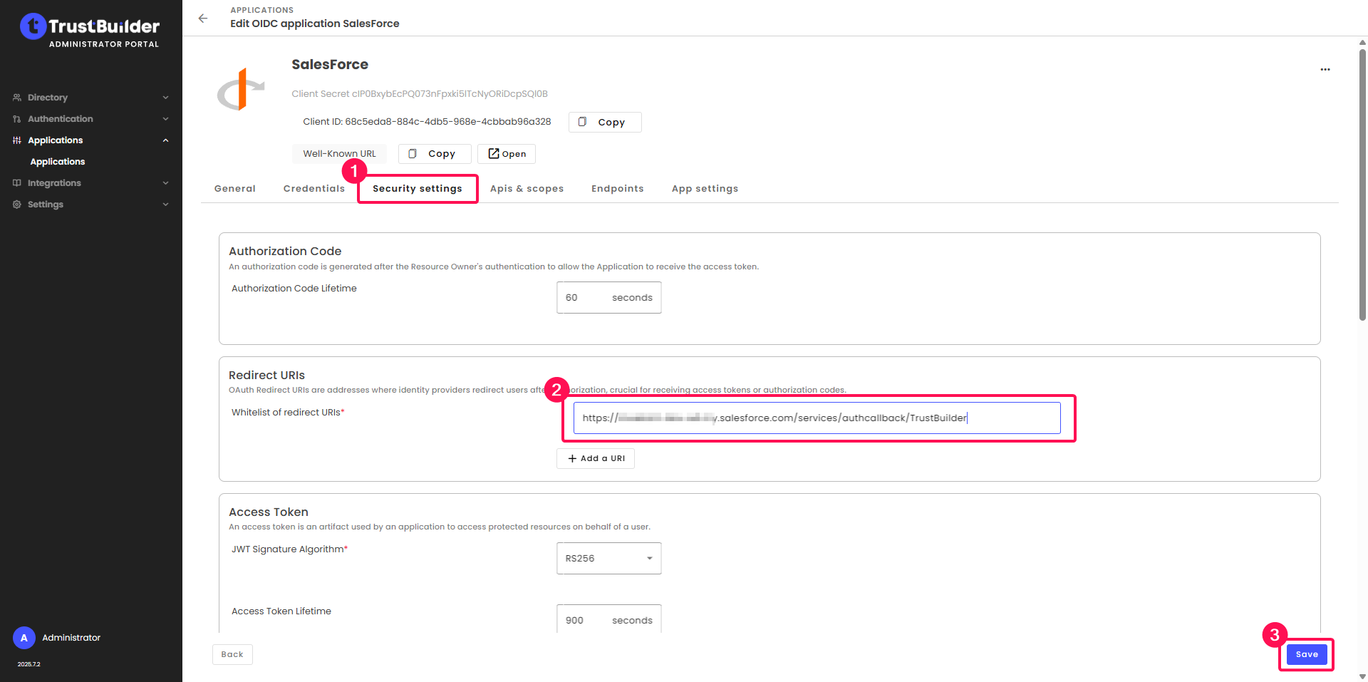Viewport: 1368px width, 682px height.
Task: Copy the Client ID value
Action: coord(604,122)
